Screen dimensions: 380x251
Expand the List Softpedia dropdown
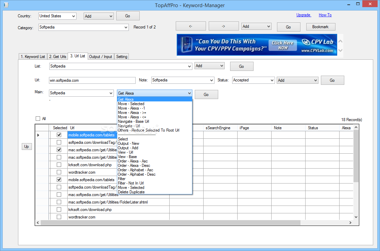coord(190,66)
